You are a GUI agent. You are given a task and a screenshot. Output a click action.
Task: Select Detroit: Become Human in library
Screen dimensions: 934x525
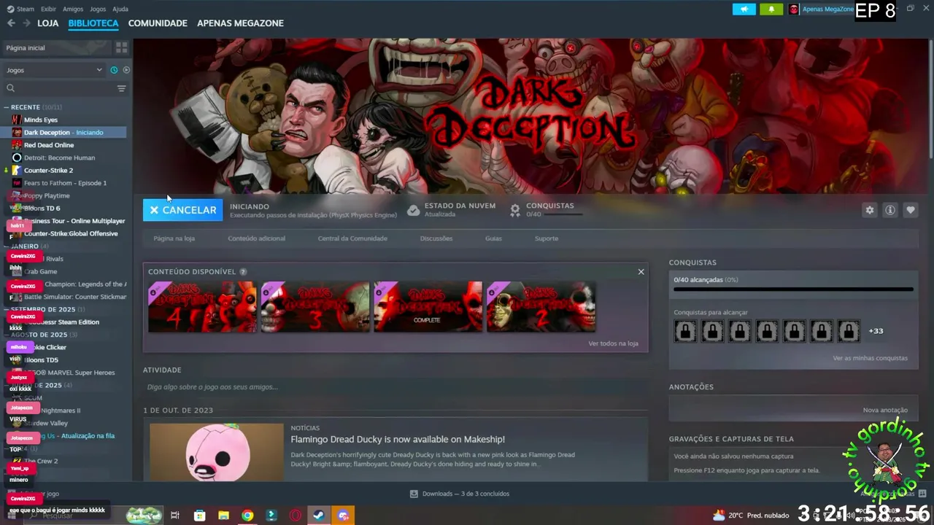click(59, 157)
